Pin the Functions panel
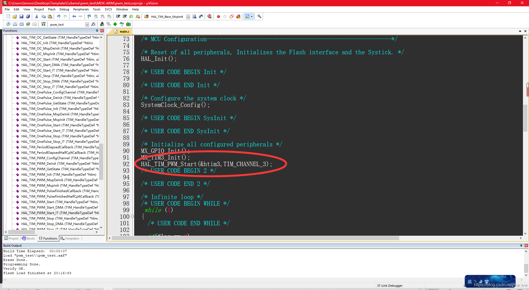Screen dimensions: 529x290 tap(97, 31)
